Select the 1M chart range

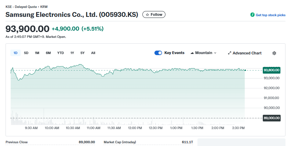37,53
